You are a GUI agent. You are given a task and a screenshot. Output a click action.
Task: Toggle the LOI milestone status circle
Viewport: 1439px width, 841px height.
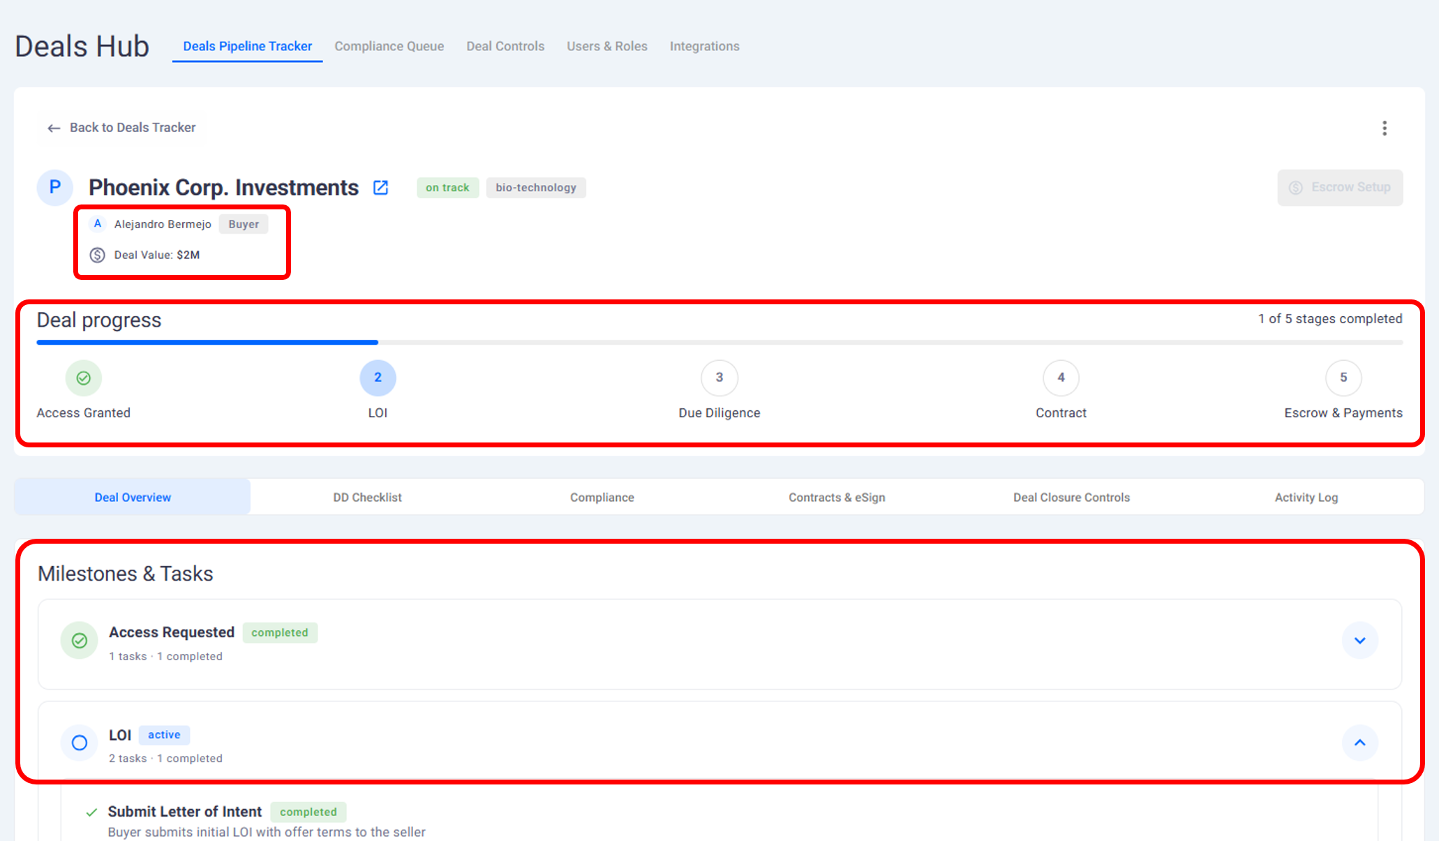click(x=80, y=743)
